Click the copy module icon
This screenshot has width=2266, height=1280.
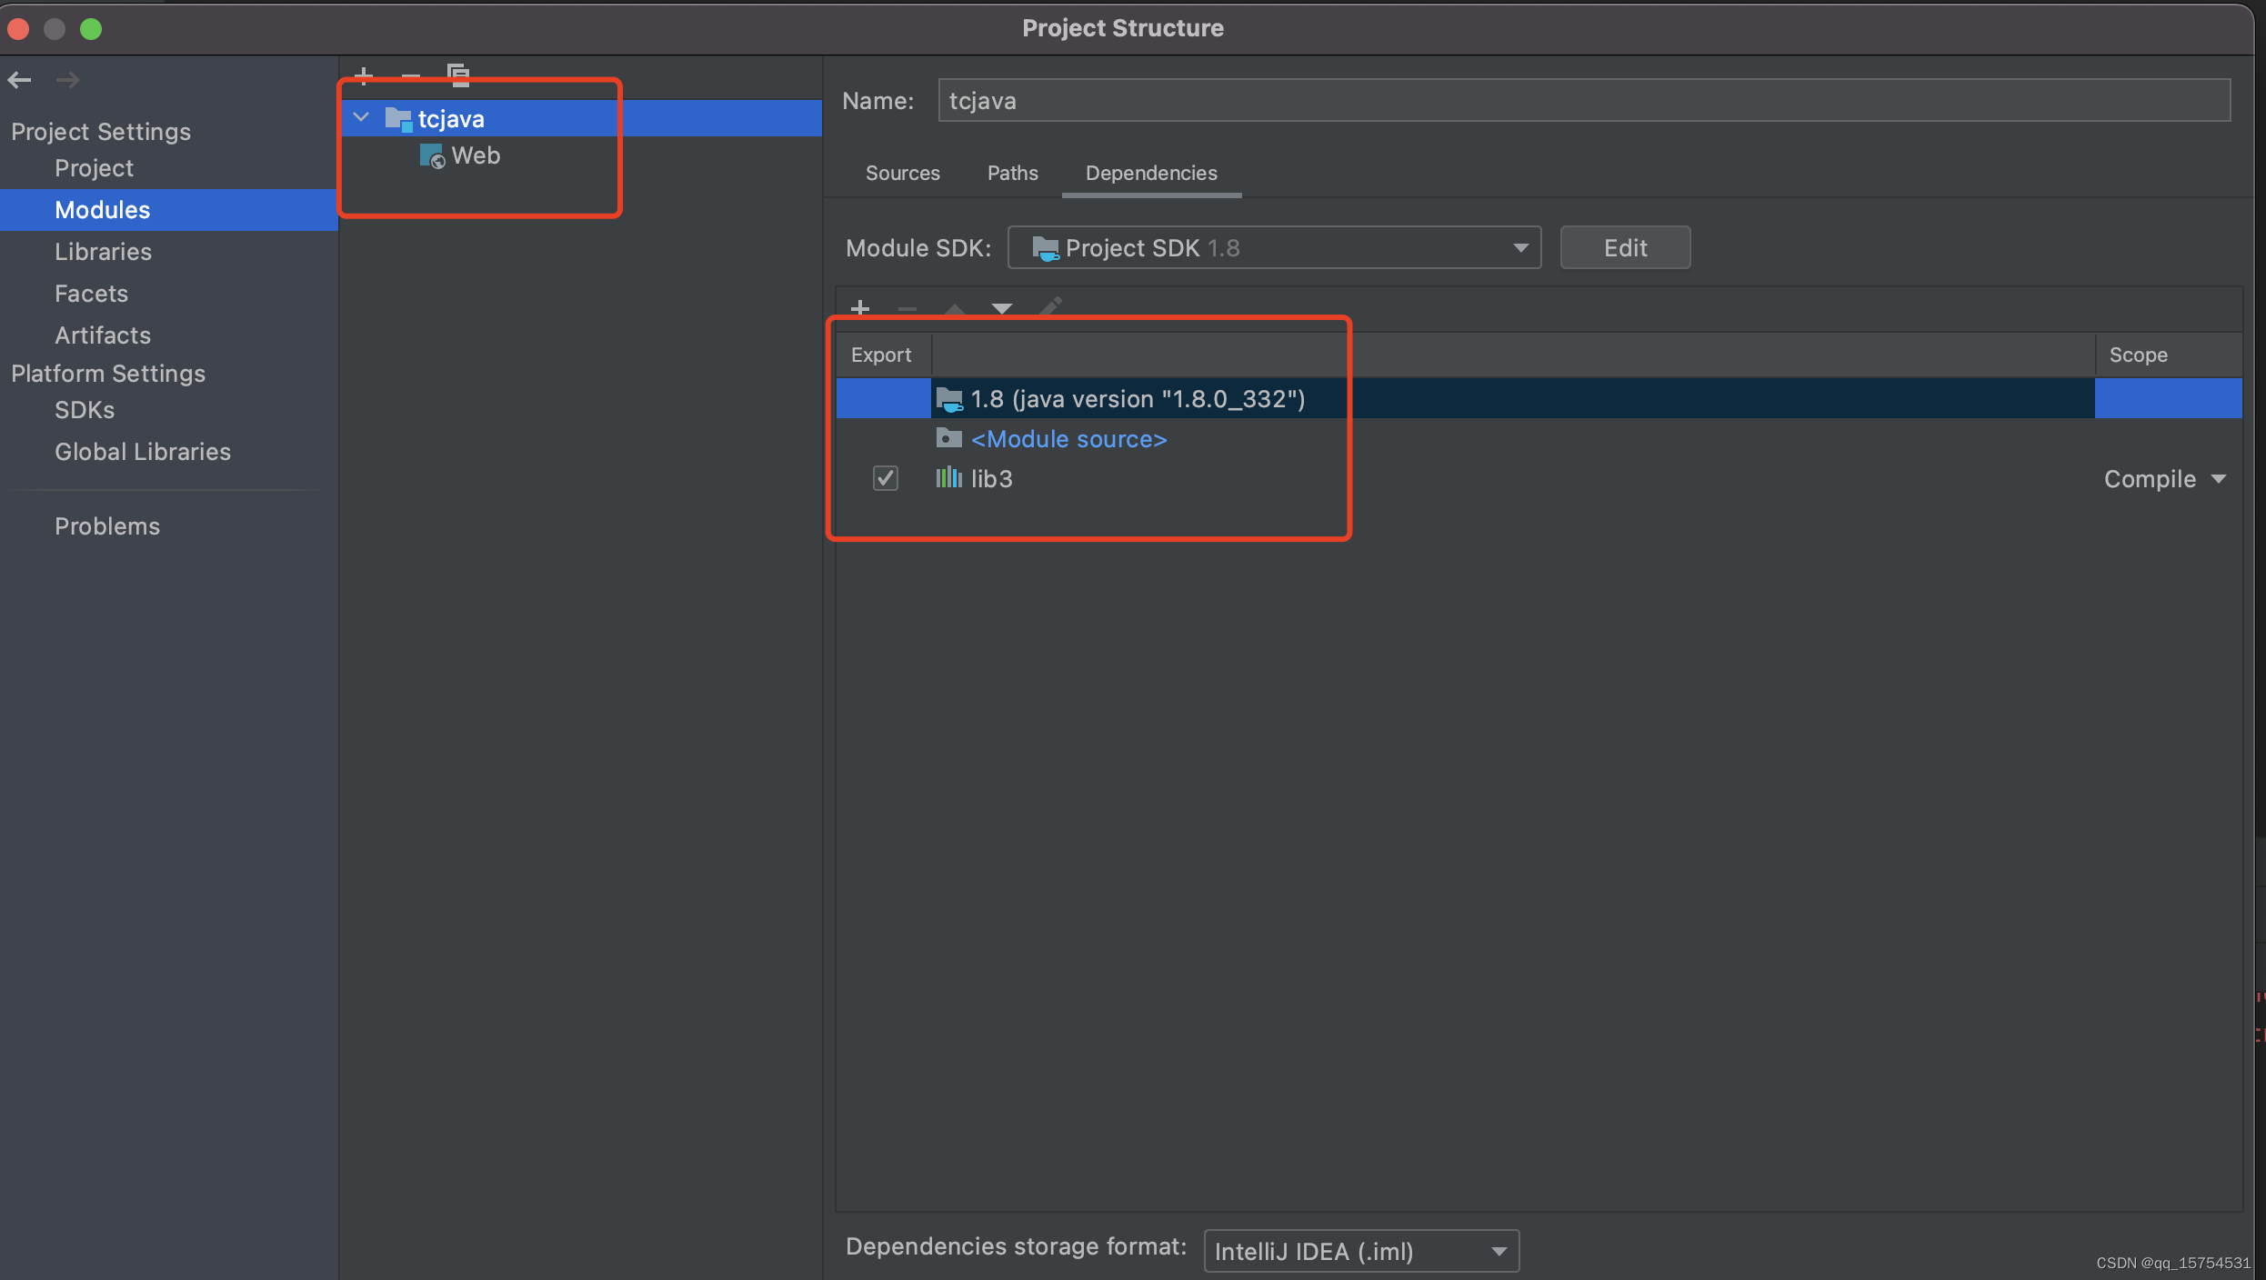click(458, 74)
